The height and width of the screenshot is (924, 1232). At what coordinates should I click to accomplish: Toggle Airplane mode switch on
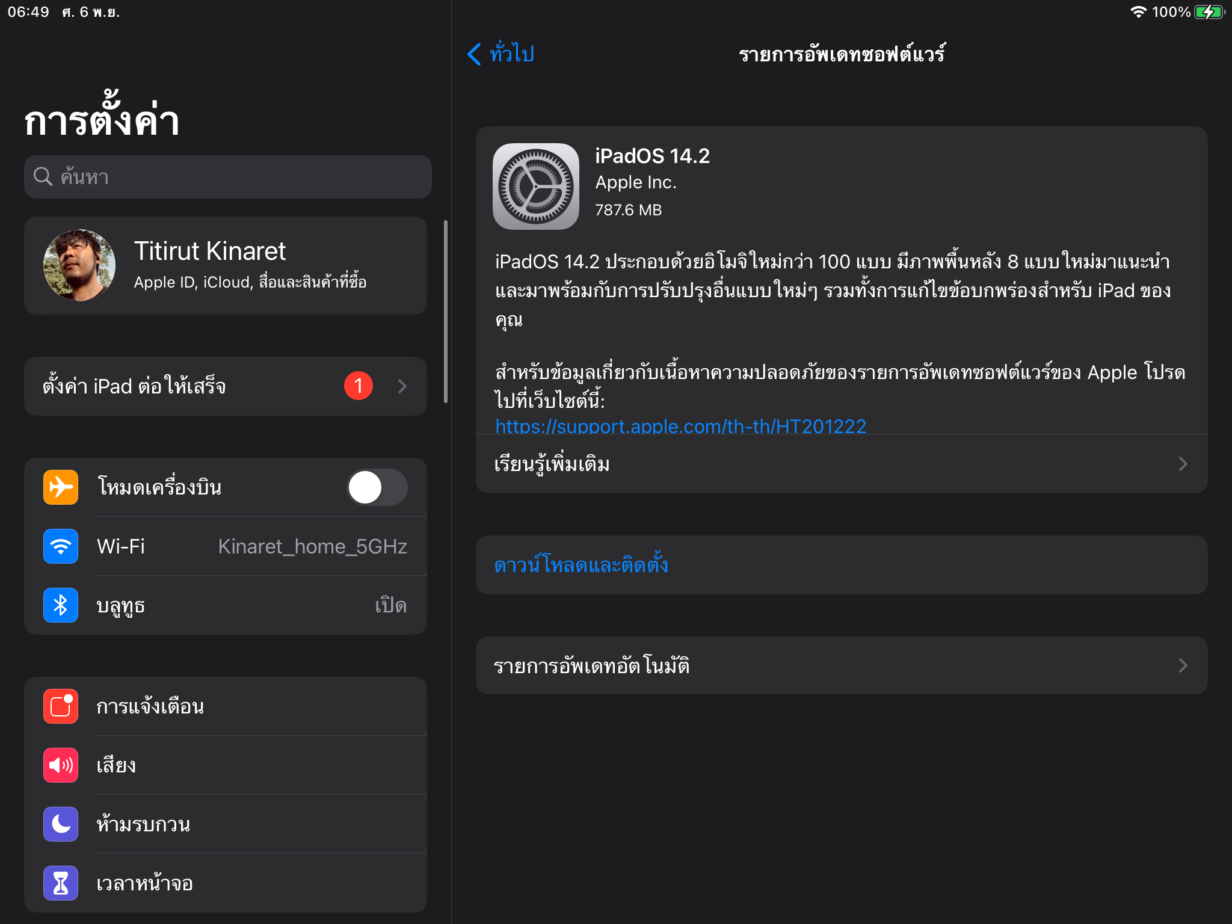[377, 487]
